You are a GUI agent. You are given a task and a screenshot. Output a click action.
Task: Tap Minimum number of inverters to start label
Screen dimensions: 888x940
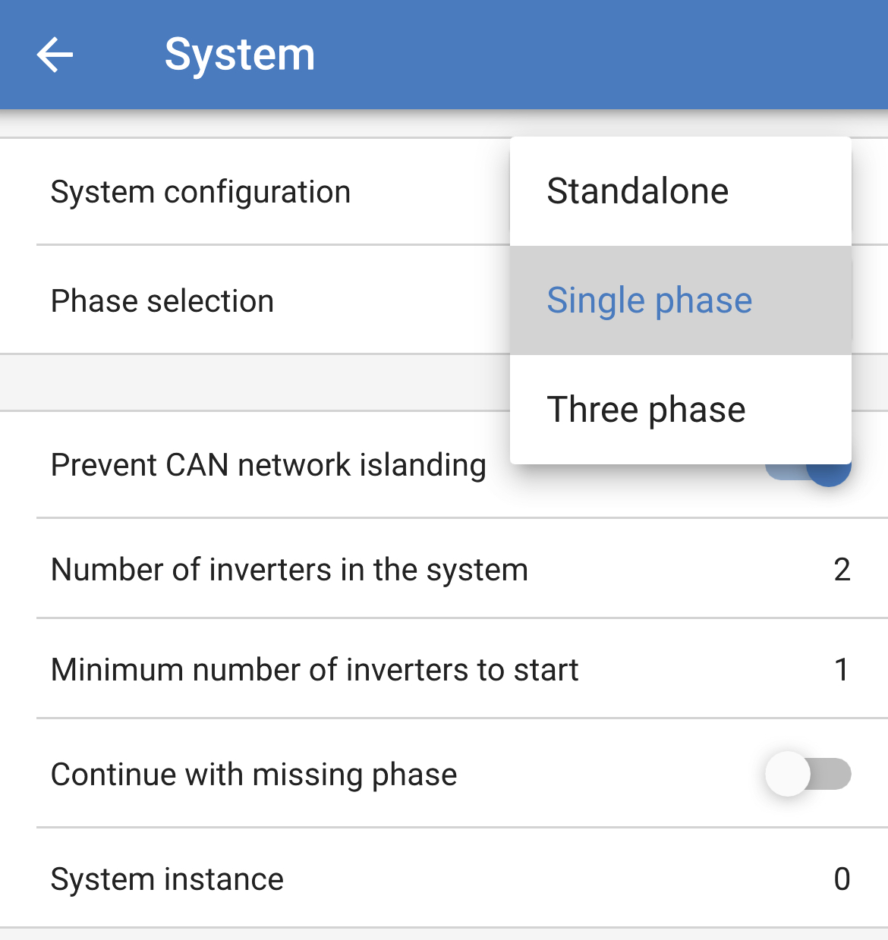314,670
